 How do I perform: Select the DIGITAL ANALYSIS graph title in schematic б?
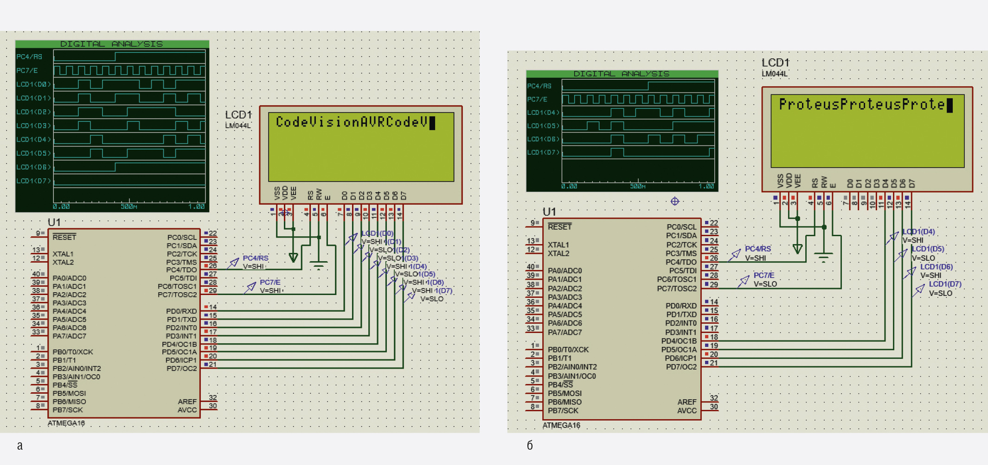tap(622, 74)
